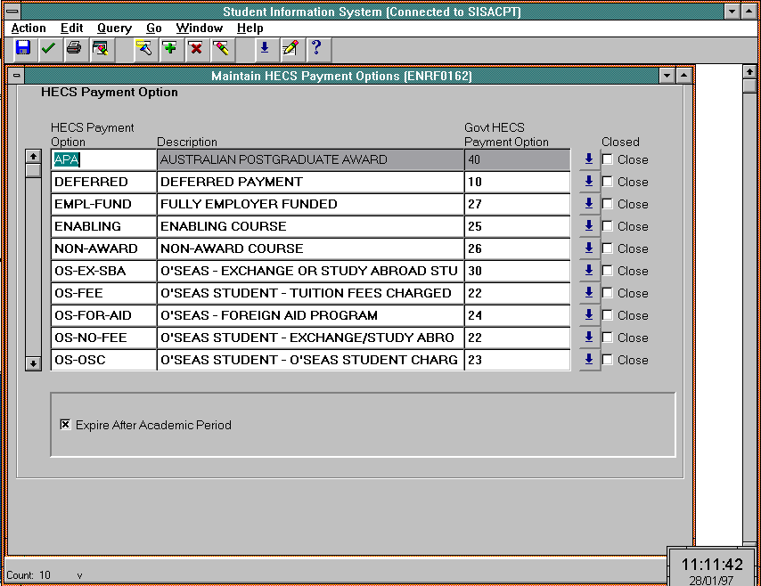The width and height of the screenshot is (761, 586).
Task: Open the Action menu
Action: 29,28
